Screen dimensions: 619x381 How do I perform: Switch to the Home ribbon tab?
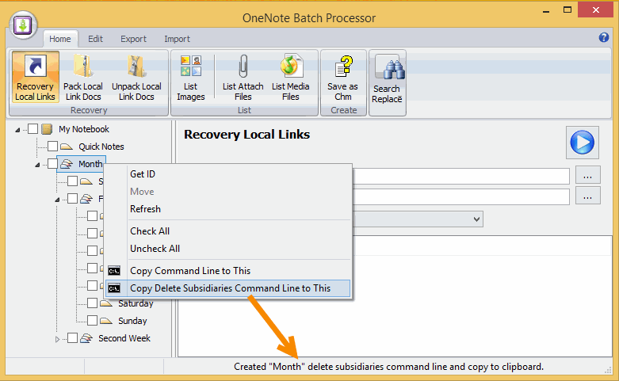pyautogui.click(x=60, y=39)
